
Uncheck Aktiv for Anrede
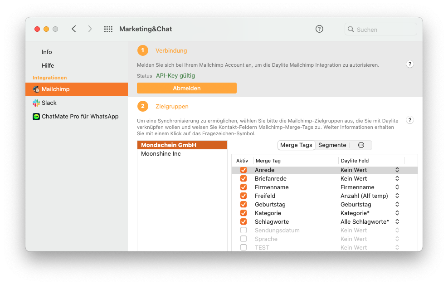(x=243, y=170)
